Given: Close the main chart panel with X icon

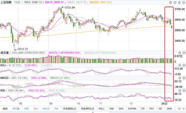Looking at the screenshot, I should tap(184, 3).
